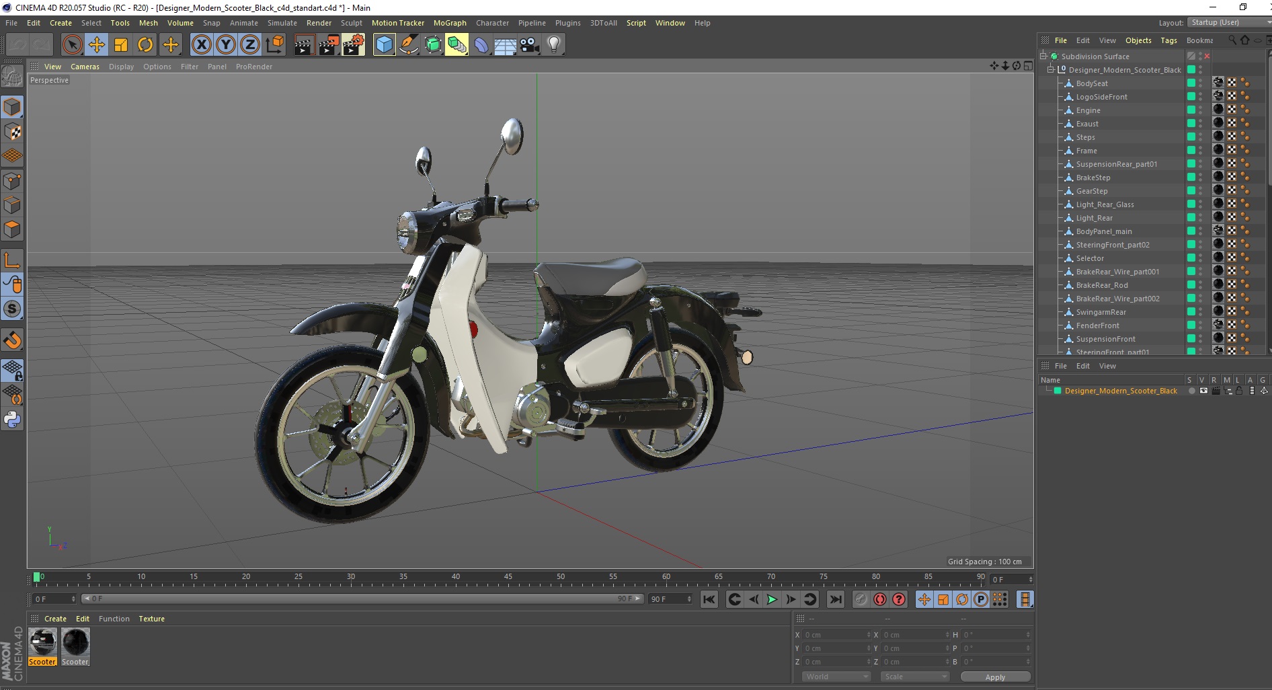Switch to Edges mode

(x=12, y=205)
